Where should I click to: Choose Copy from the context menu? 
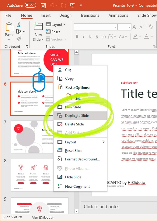coord(80,79)
